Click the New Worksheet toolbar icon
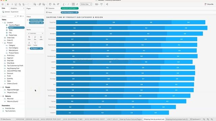216x121 pixels. click(x=35, y=4)
